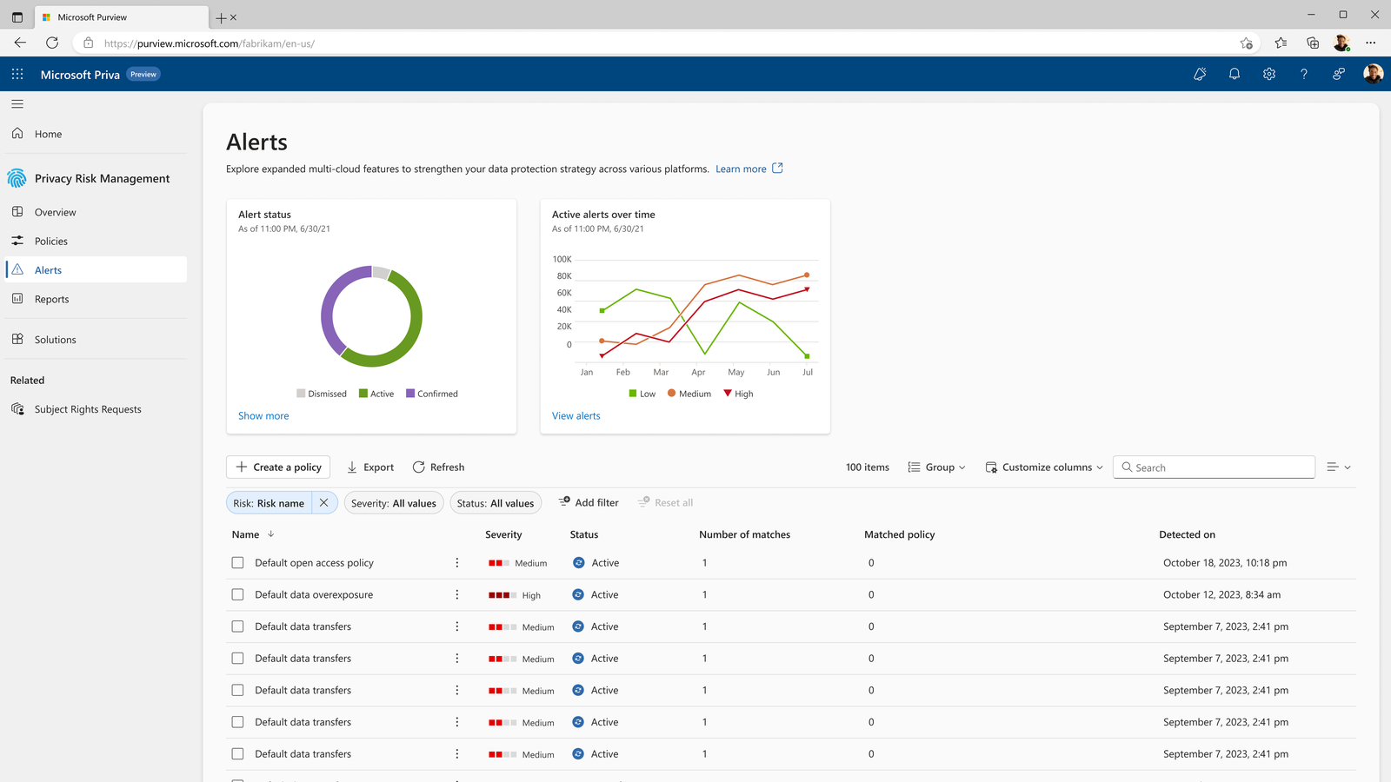The width and height of the screenshot is (1391, 782).
Task: Click the purple Confirmed legend swatch
Action: point(410,394)
